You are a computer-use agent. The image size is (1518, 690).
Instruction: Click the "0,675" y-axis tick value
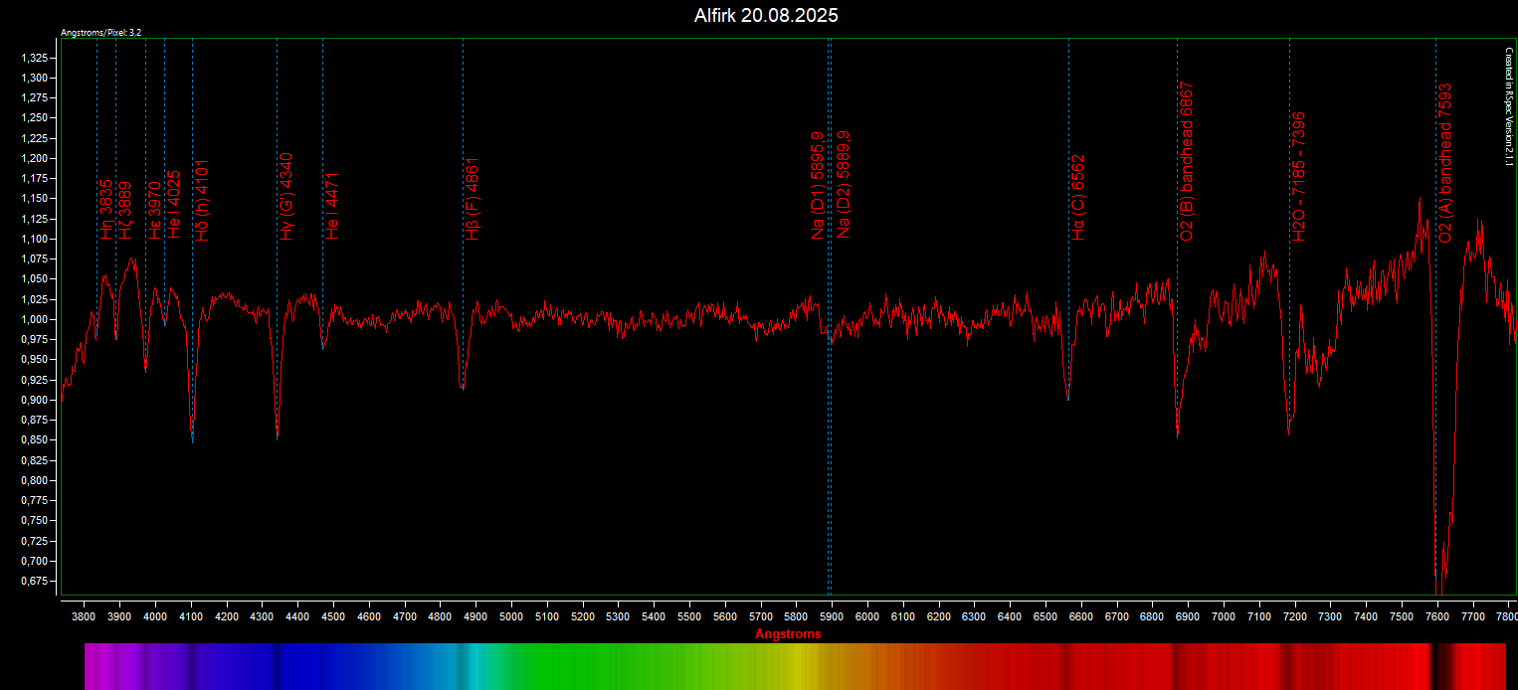tap(34, 582)
